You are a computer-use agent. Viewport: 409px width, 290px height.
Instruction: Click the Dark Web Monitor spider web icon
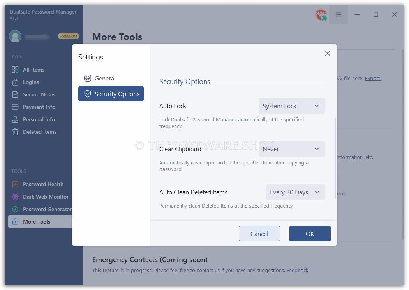click(x=15, y=197)
